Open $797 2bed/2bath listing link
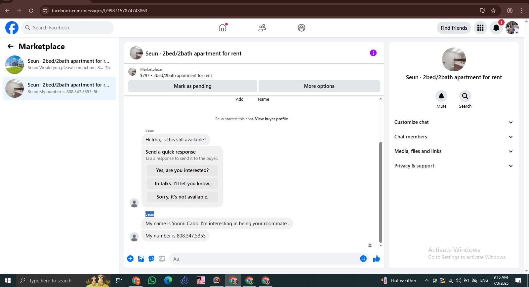Image resolution: width=529 pixels, height=287 pixels. 176,76
